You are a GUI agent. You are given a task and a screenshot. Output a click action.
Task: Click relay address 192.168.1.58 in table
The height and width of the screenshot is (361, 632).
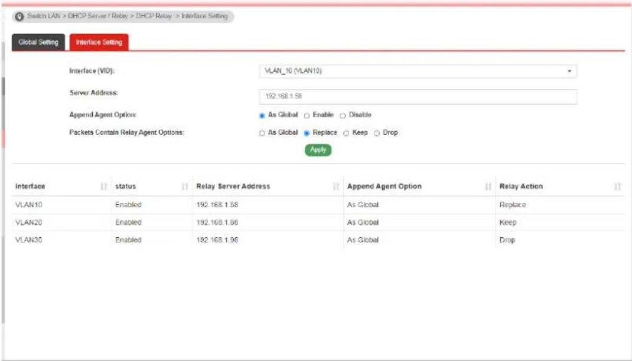tap(217, 205)
